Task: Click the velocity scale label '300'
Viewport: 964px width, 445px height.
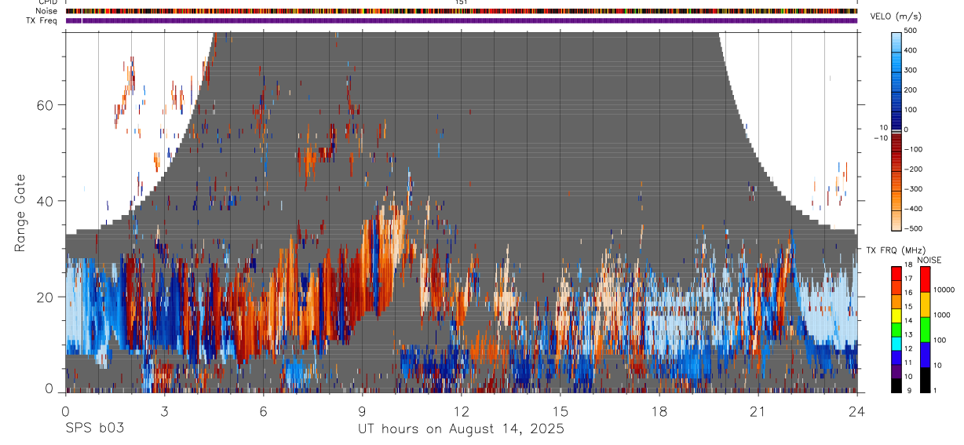Action: [x=910, y=70]
